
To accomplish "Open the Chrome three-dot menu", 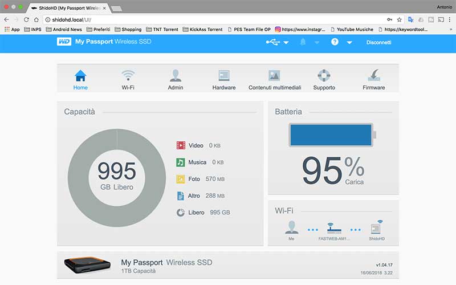I will point(450,20).
